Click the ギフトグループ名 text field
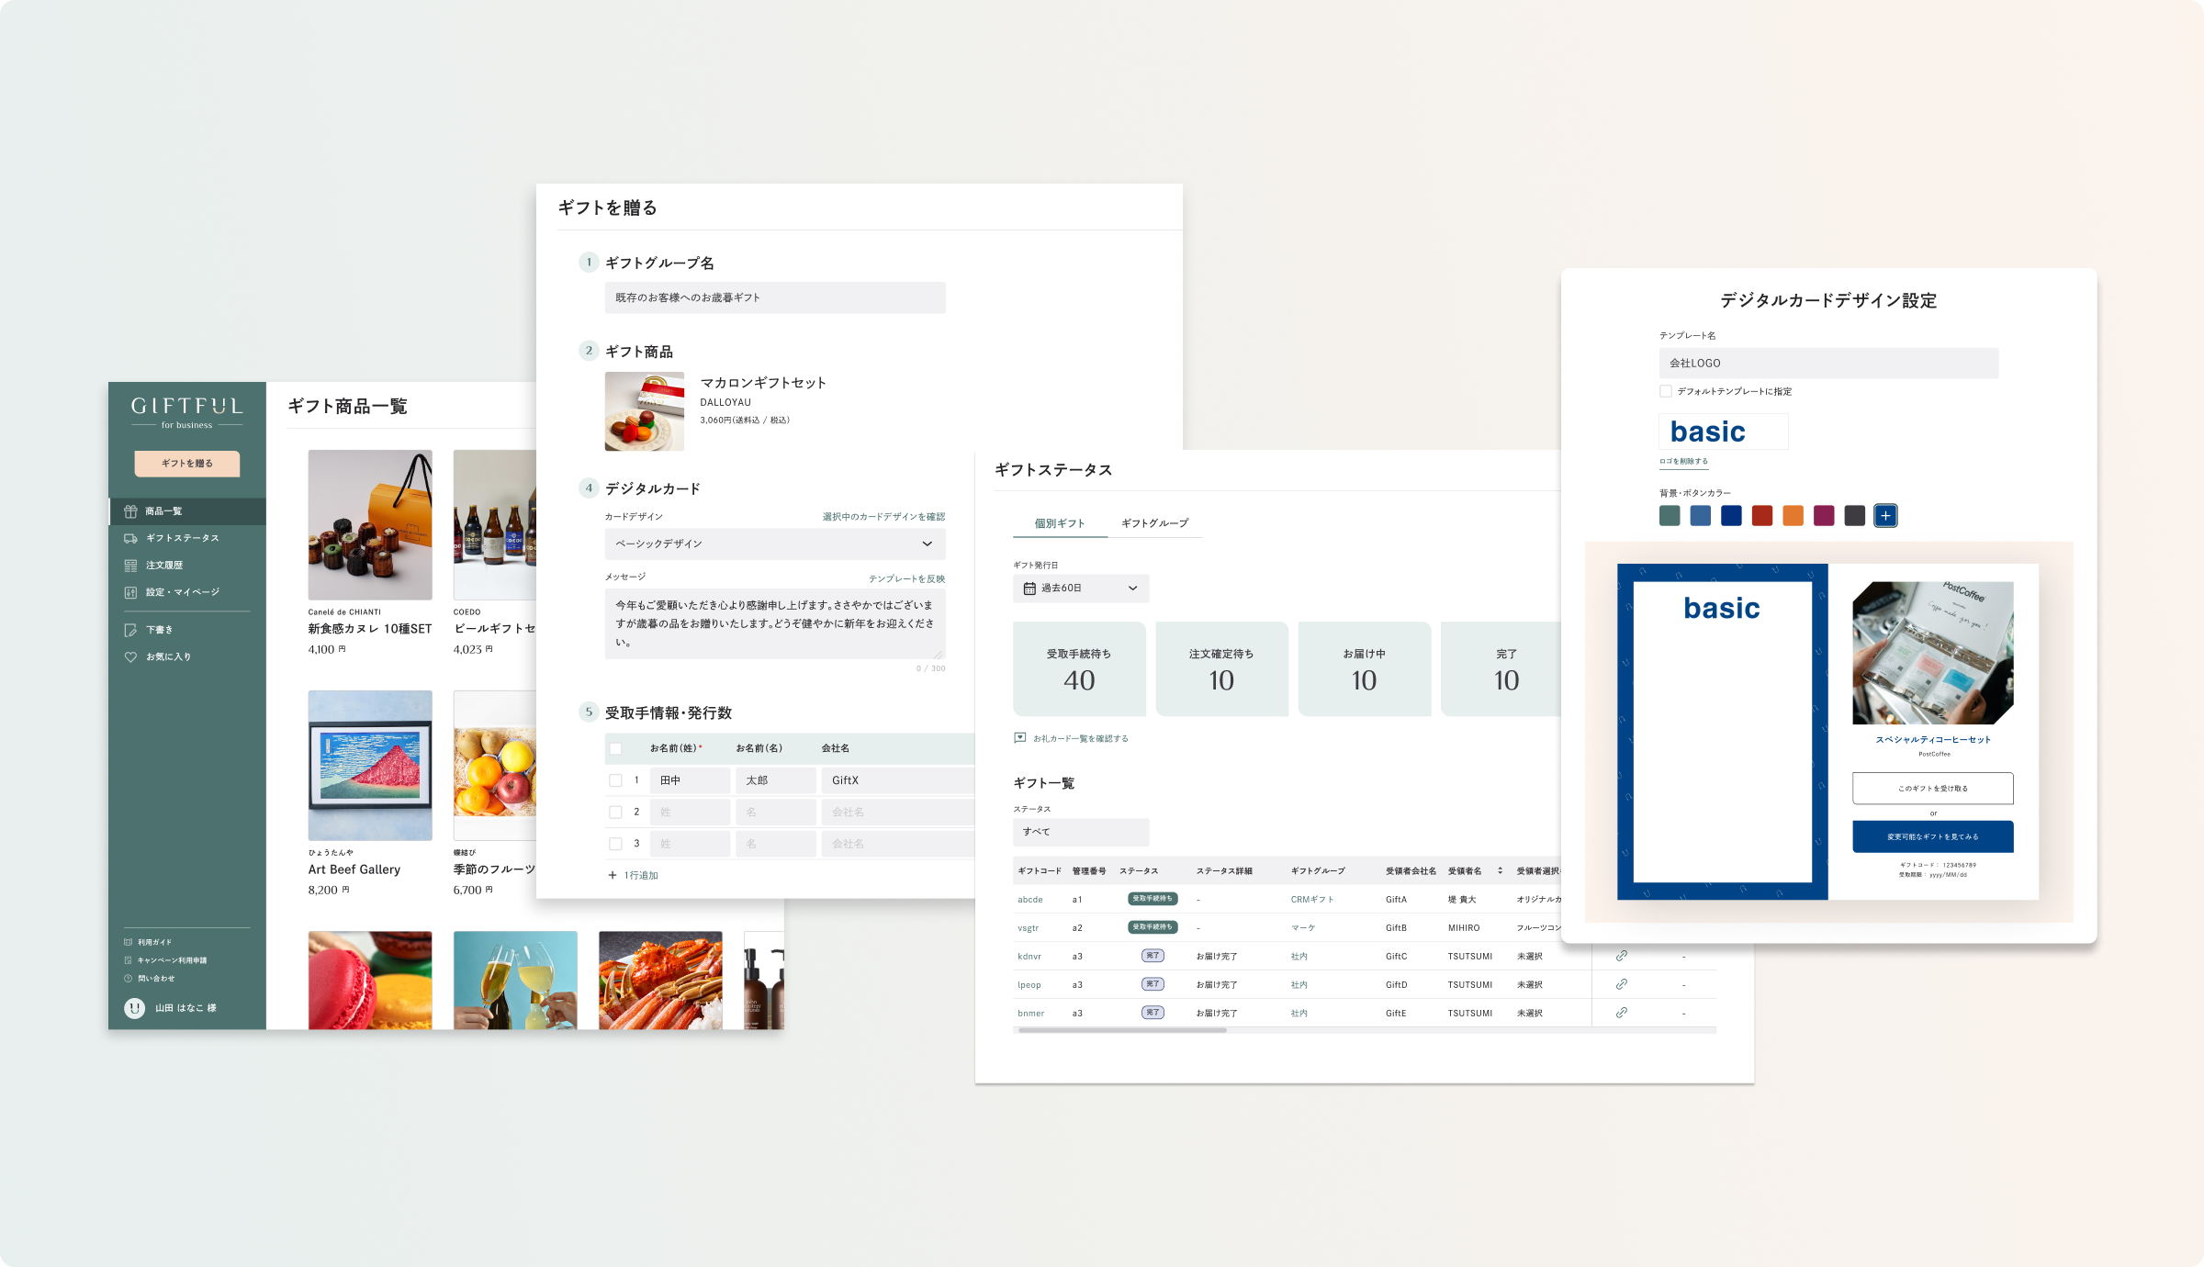Image resolution: width=2204 pixels, height=1267 pixels. [774, 297]
